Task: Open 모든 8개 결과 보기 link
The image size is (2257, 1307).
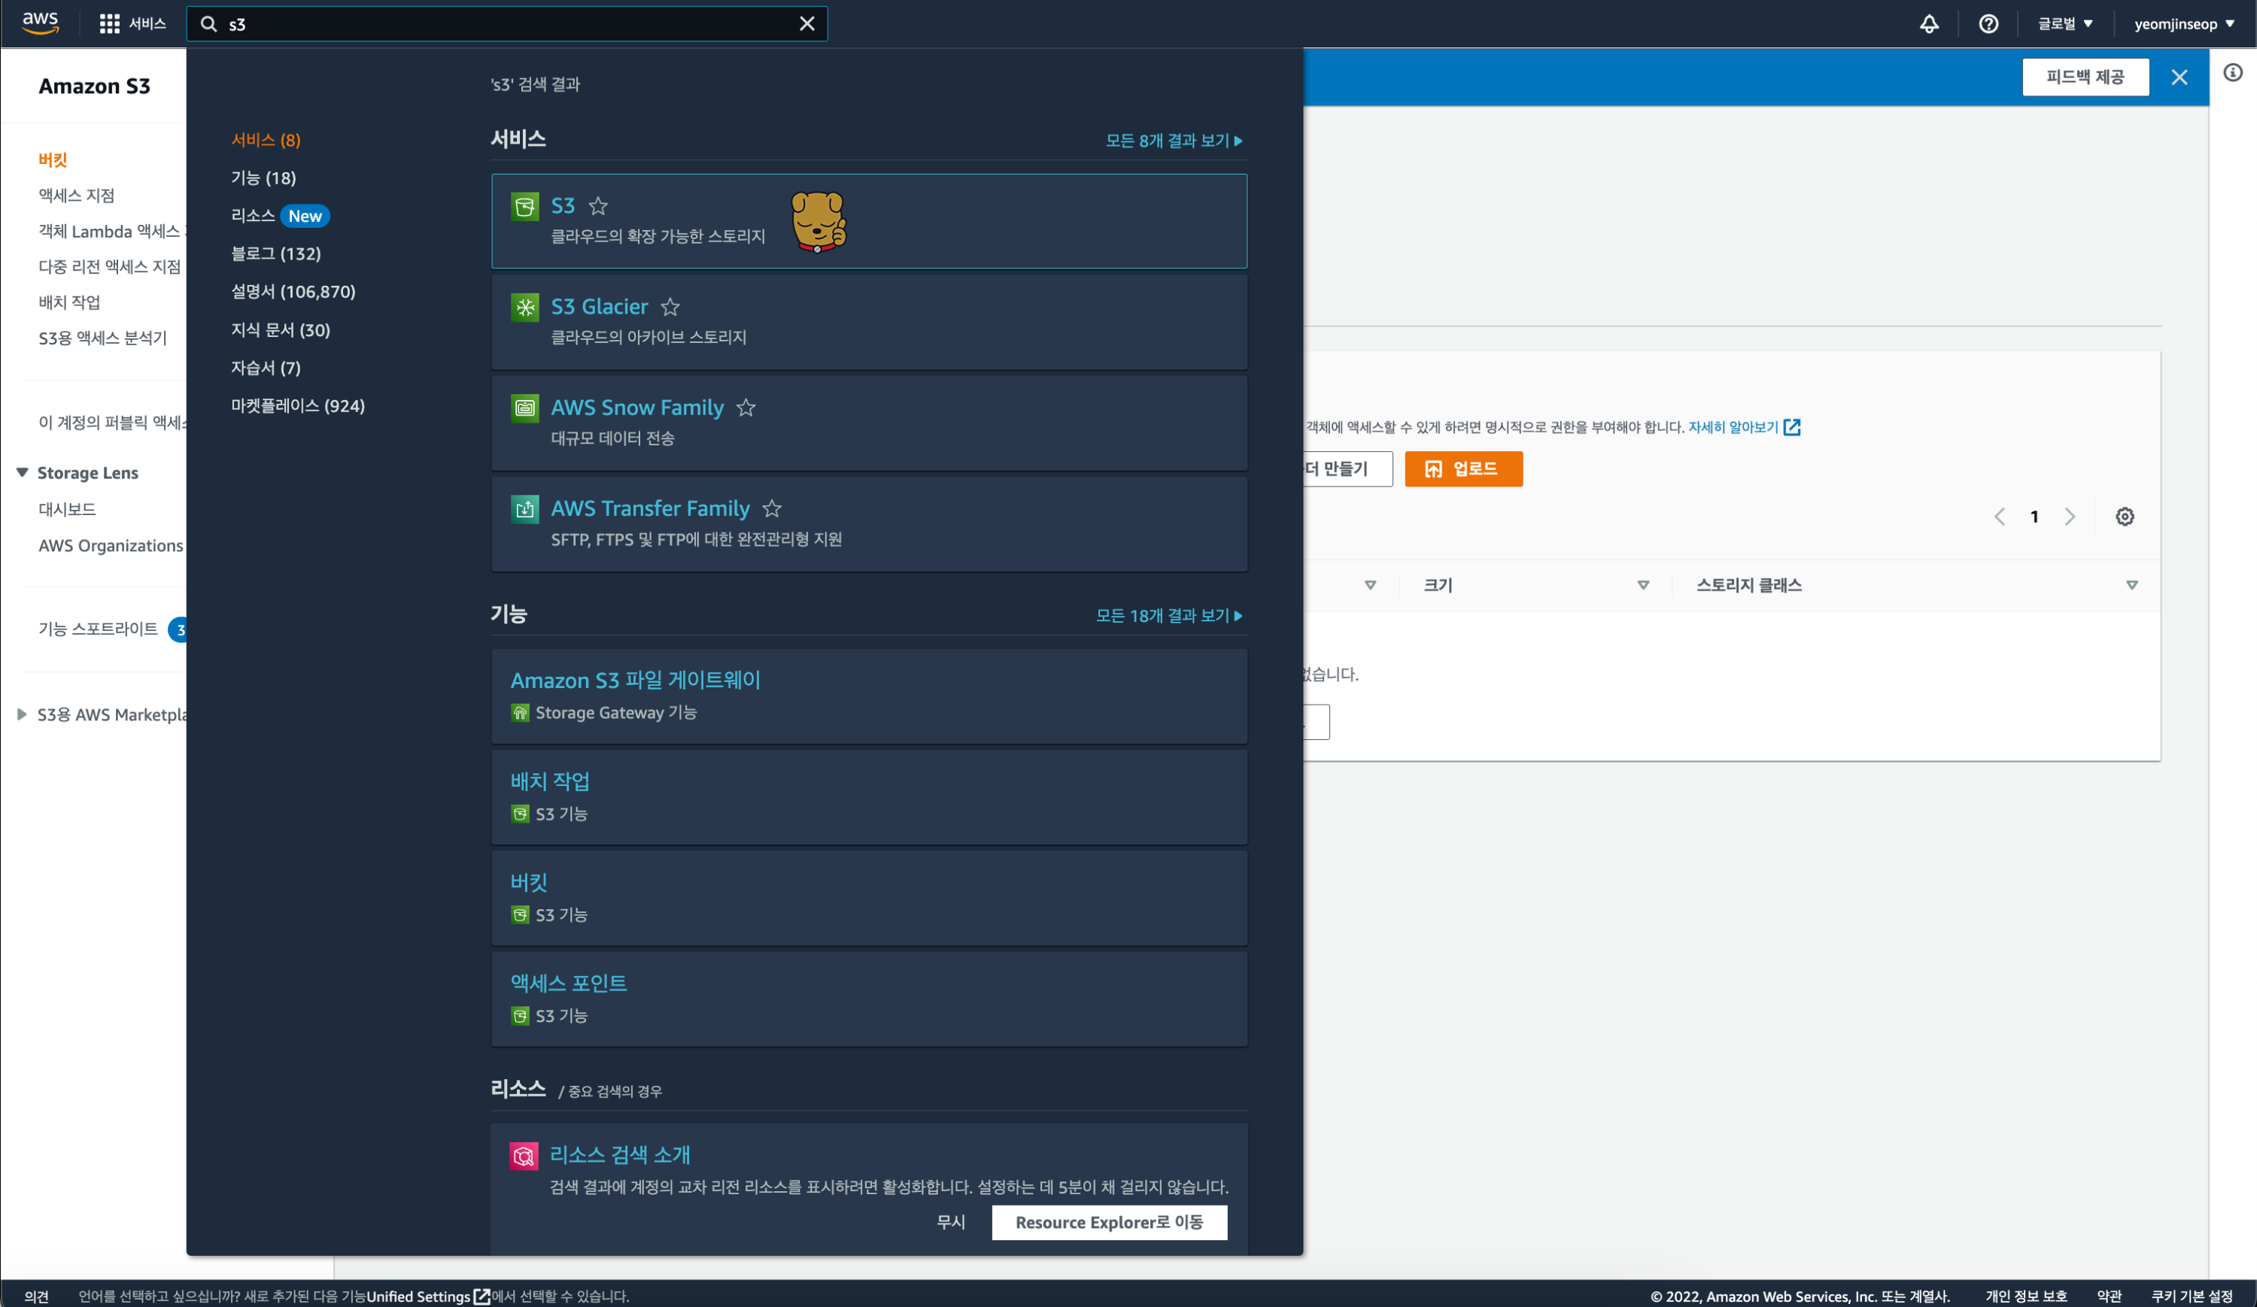Action: (1174, 141)
